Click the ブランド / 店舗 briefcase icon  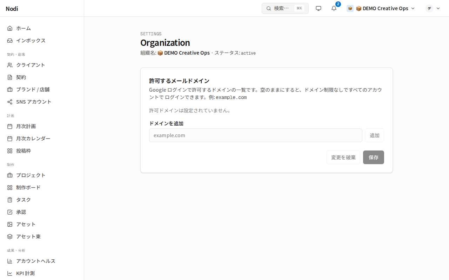click(x=10, y=90)
